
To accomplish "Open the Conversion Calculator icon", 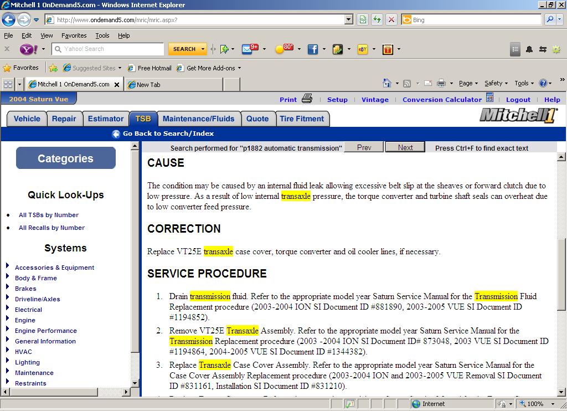I will click(489, 97).
